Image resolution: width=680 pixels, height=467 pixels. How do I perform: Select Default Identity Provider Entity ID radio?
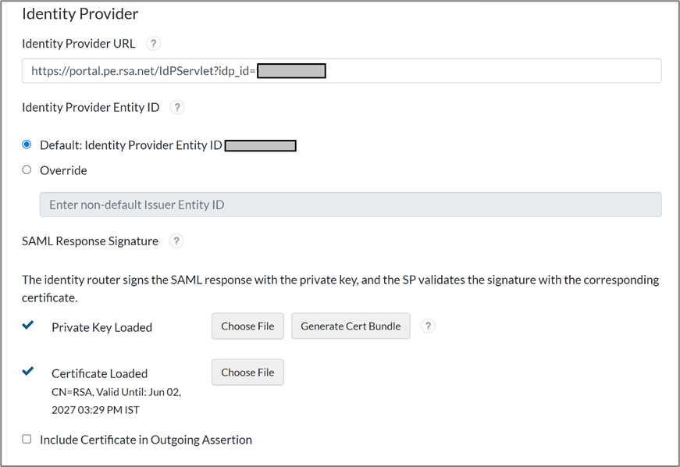(x=27, y=145)
